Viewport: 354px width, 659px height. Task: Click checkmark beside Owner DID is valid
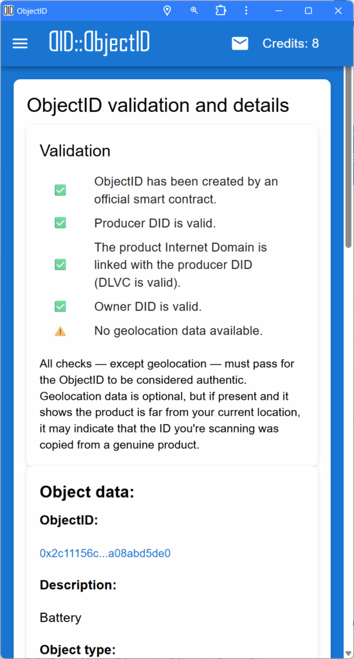coord(61,306)
